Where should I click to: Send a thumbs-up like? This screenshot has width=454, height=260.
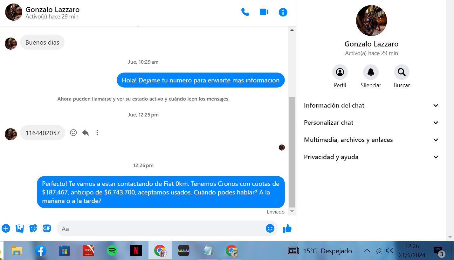pos(287,228)
